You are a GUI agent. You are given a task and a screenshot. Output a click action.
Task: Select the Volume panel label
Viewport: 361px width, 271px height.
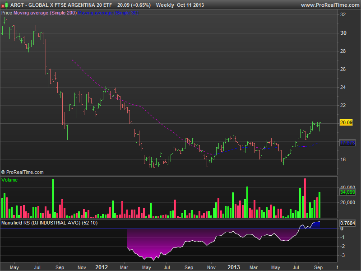tap(9, 180)
